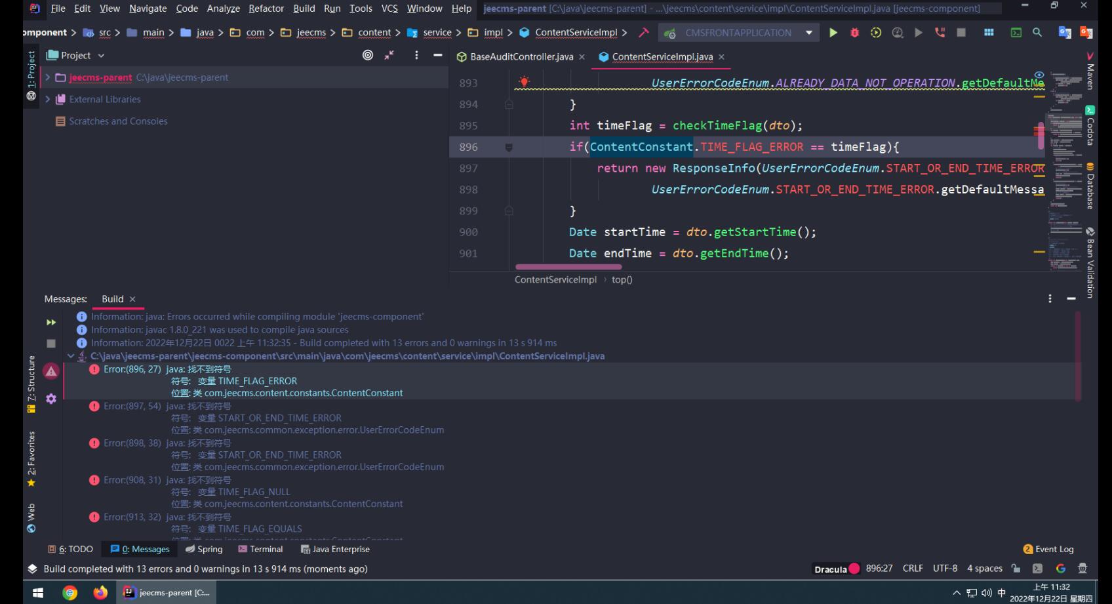Screen dimensions: 1112x604
Task: Expand the jeecms-parent project tree node
Action: (x=47, y=77)
